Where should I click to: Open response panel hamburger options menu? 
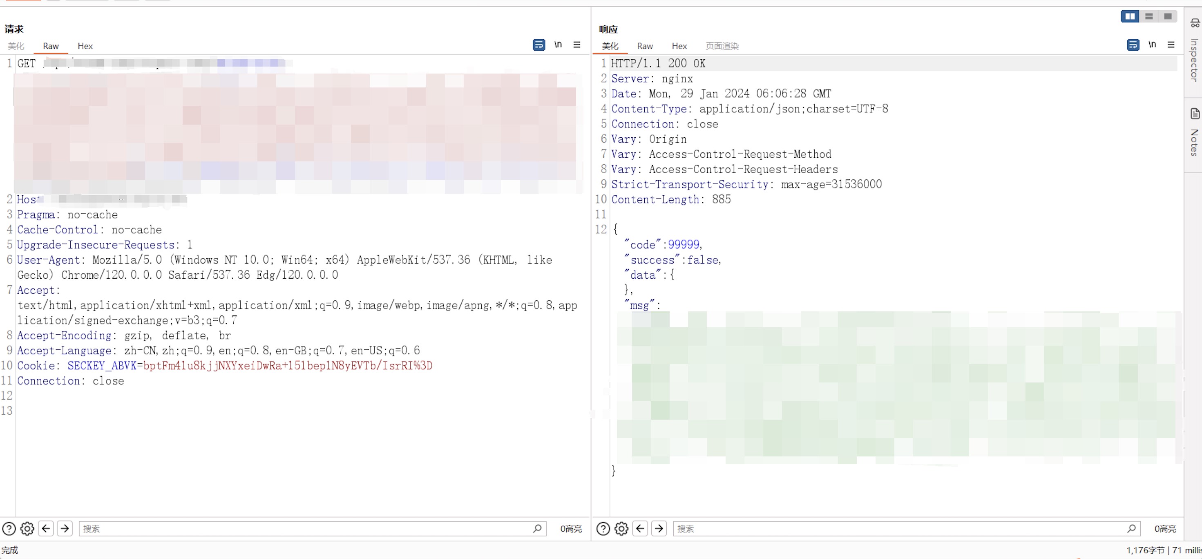[x=1171, y=45]
